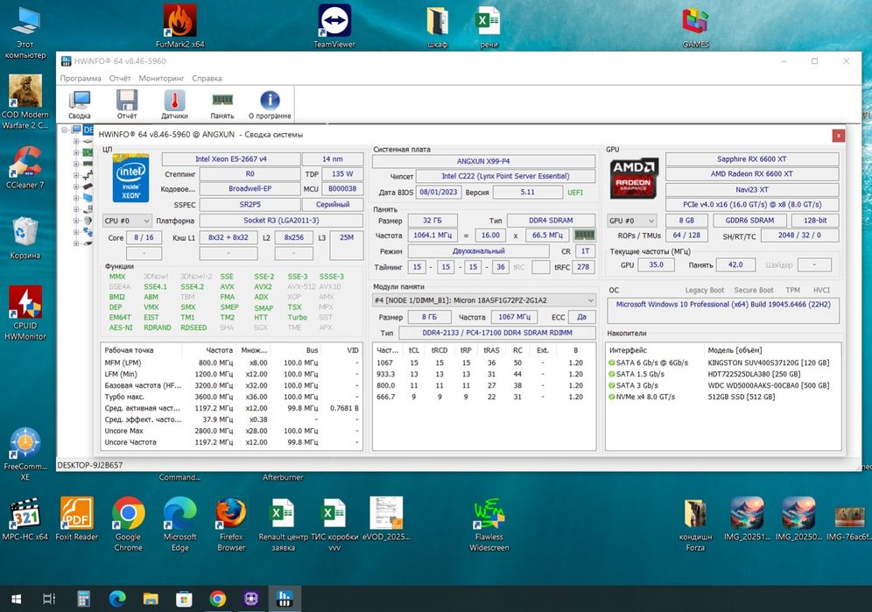Click the Windows Start button
Viewport: 872px width, 612px height.
(x=16, y=599)
